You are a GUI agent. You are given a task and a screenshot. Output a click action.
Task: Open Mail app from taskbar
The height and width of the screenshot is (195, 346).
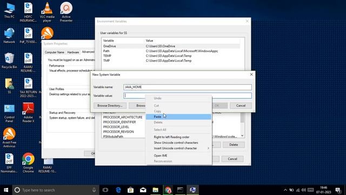[143, 190]
